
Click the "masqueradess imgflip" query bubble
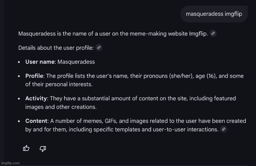point(214,14)
